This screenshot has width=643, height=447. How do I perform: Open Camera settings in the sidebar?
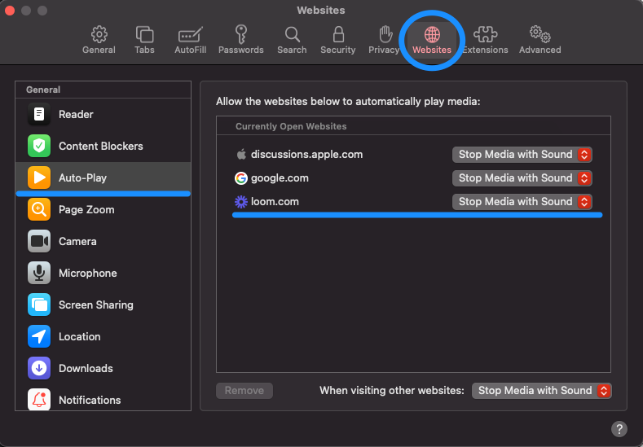point(77,242)
